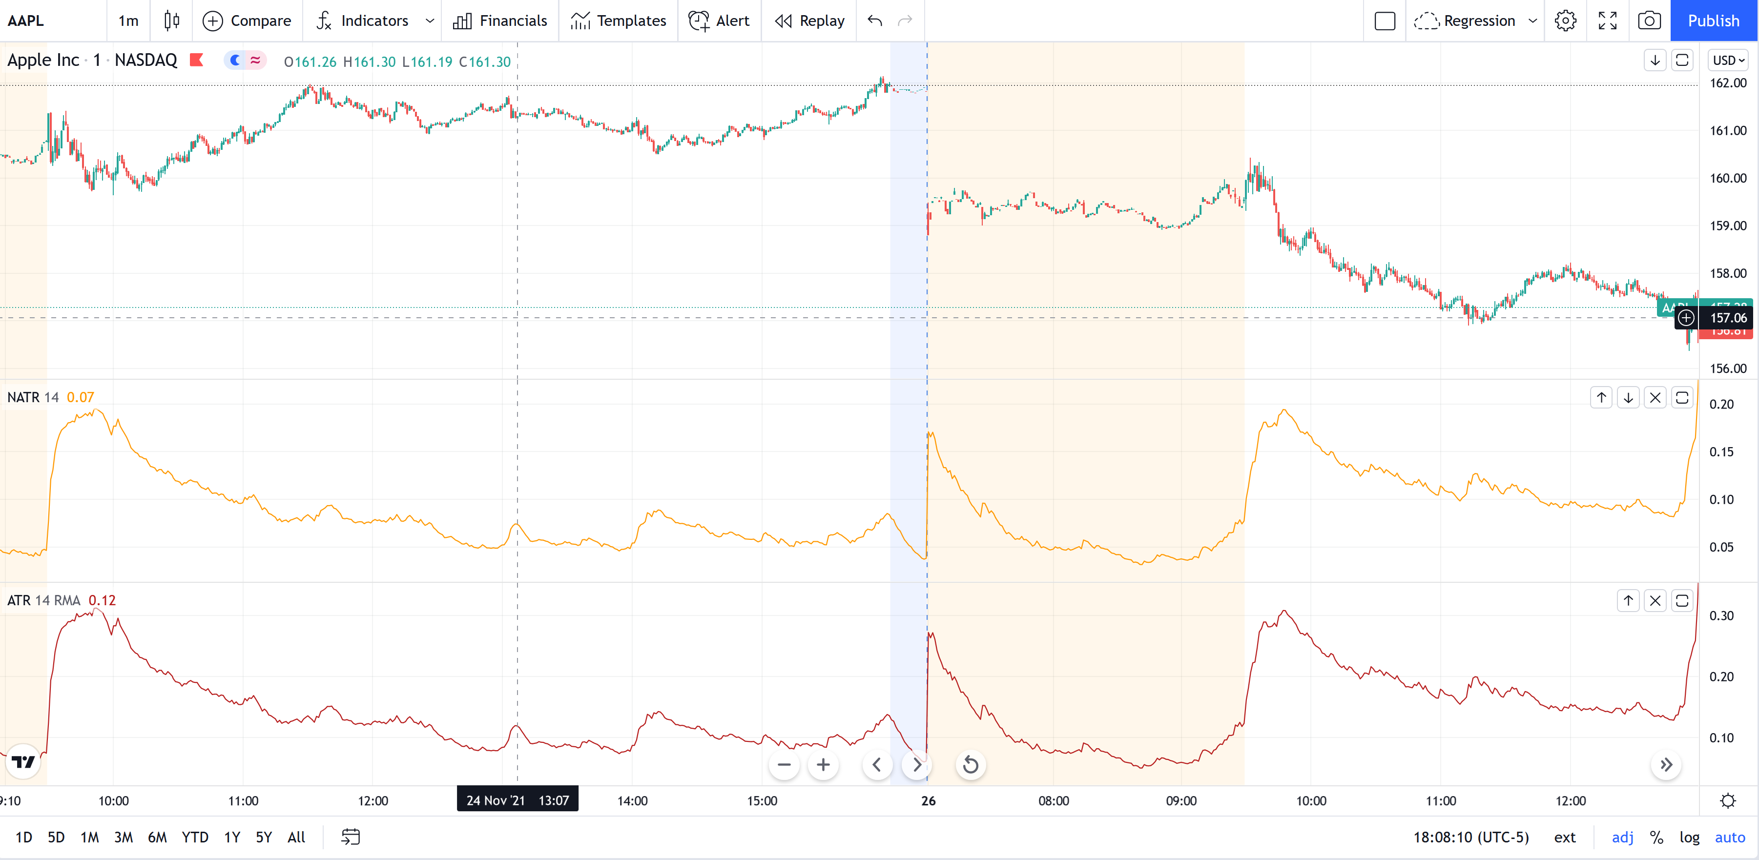Click the blue Publish button
The image size is (1759, 860).
pos(1714,20)
